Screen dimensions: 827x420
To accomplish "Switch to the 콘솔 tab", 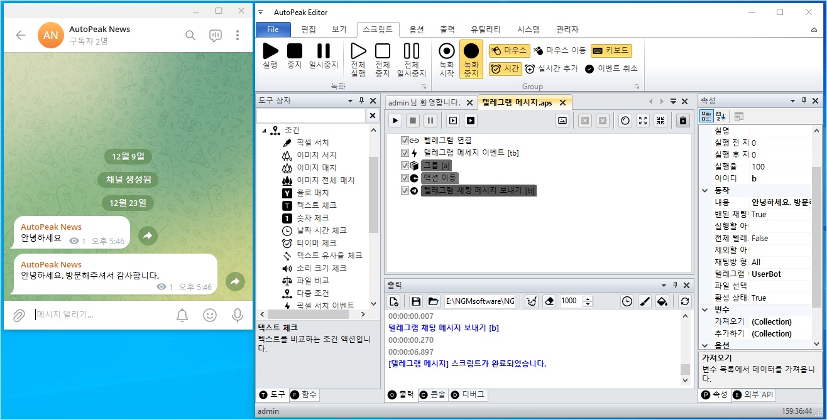I will 433,395.
